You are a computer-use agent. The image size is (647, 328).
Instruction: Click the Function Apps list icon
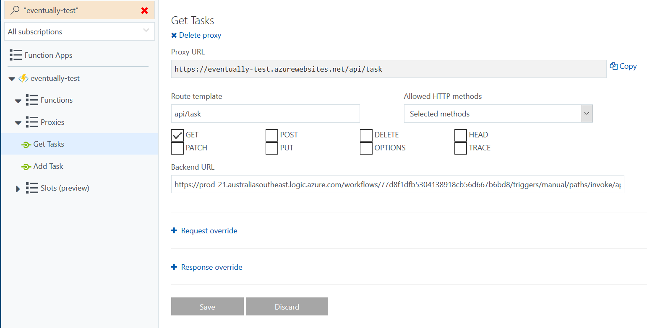[16, 55]
